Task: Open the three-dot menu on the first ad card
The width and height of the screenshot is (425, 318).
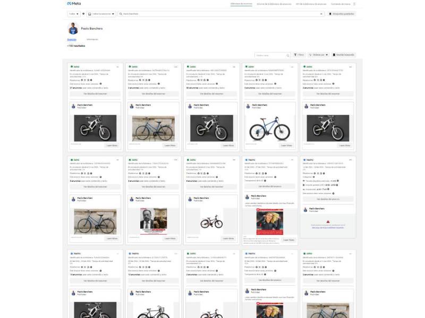Action: pos(117,66)
